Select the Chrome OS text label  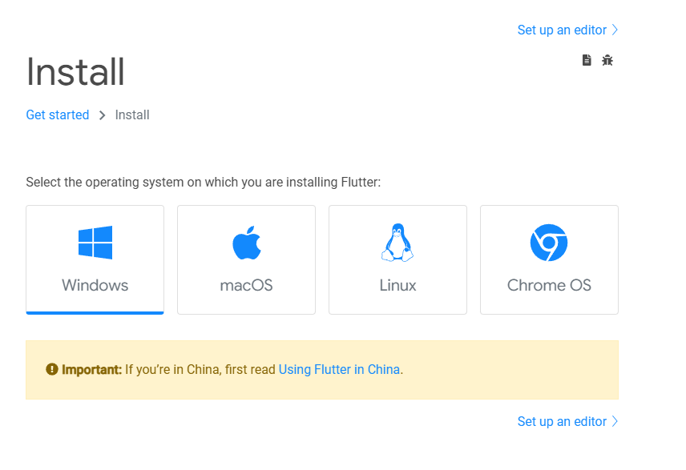click(549, 285)
